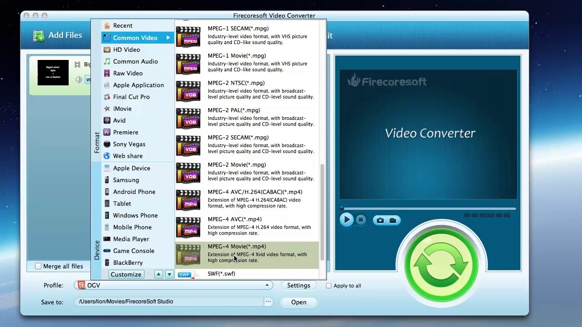Toggle Merge all files checkbox
582x327 pixels.
pos(38,267)
